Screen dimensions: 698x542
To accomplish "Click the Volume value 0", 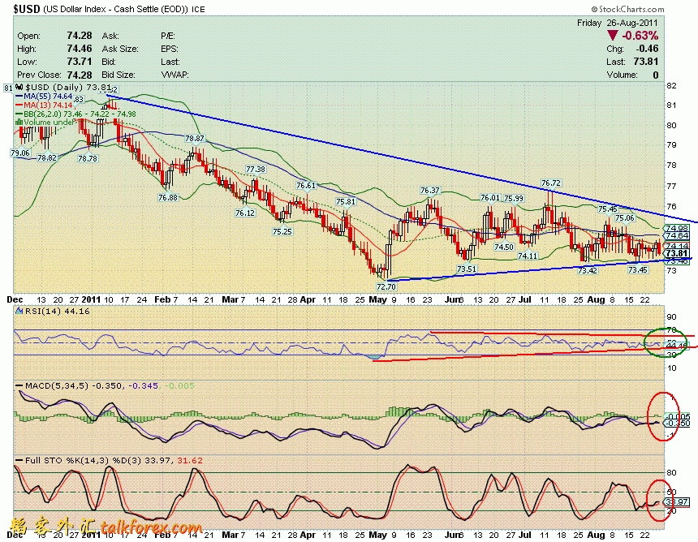I will click(655, 75).
